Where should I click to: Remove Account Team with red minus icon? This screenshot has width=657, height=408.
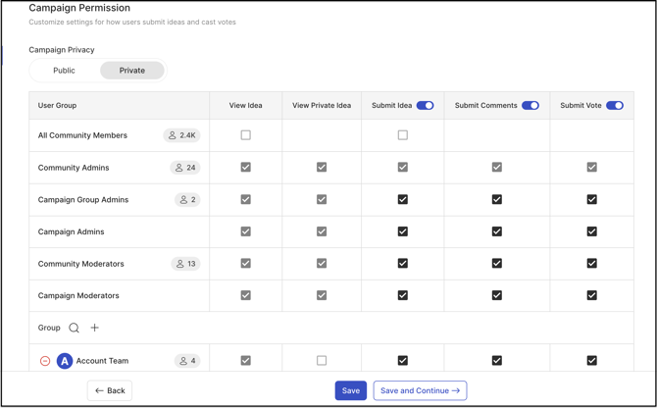click(x=45, y=361)
